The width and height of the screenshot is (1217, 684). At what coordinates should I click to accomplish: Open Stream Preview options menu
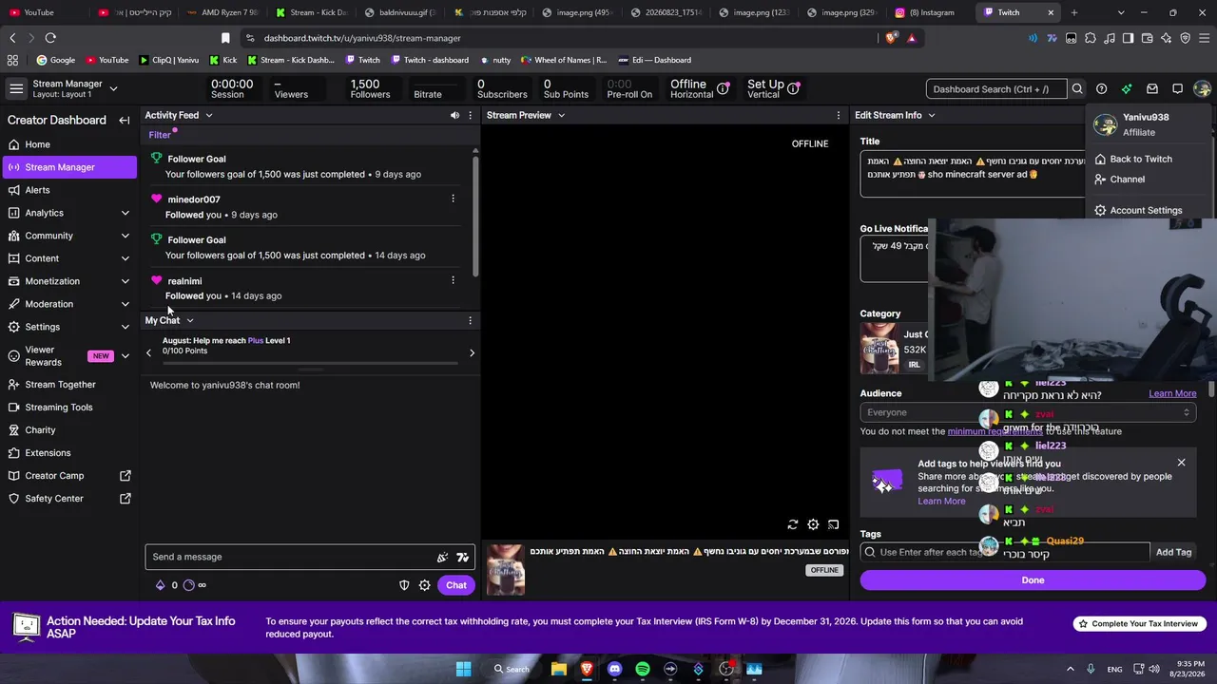click(x=838, y=115)
